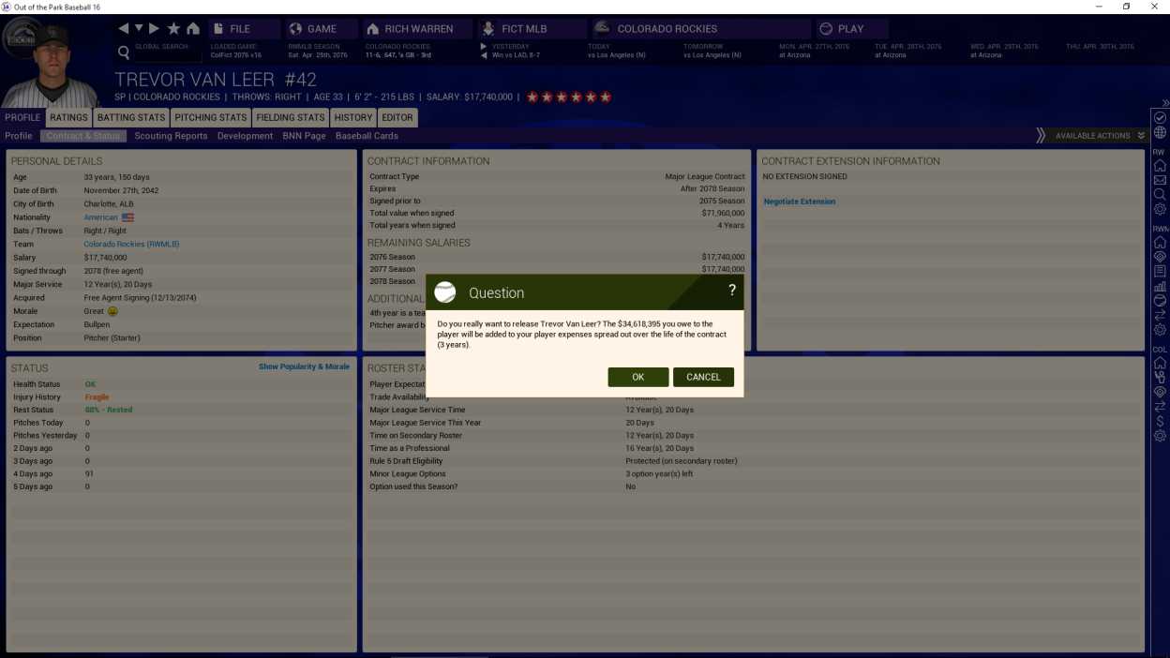The width and height of the screenshot is (1170, 658).
Task: Open the FILE menu
Action: coord(244,29)
